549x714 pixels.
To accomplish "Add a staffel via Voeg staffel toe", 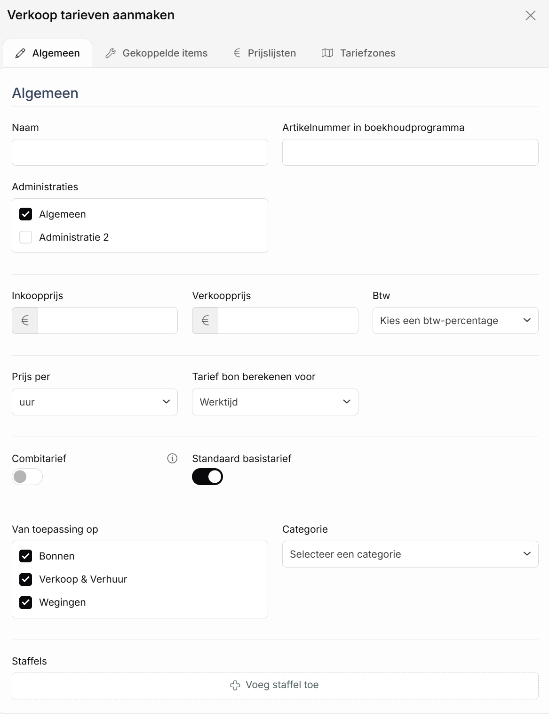I will (x=275, y=686).
